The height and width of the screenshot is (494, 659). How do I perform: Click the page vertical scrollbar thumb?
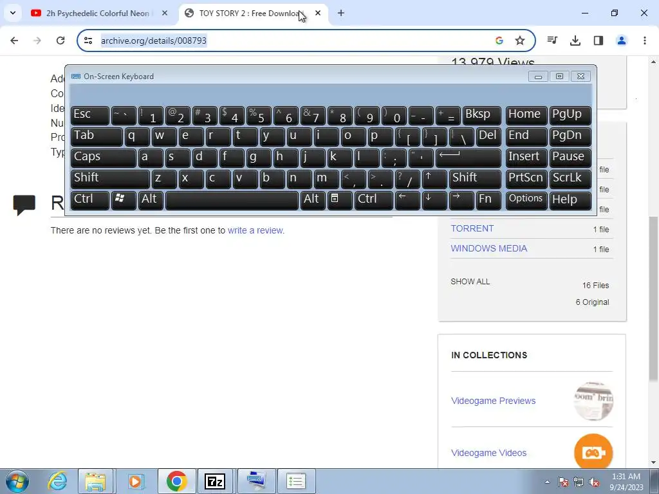654,298
